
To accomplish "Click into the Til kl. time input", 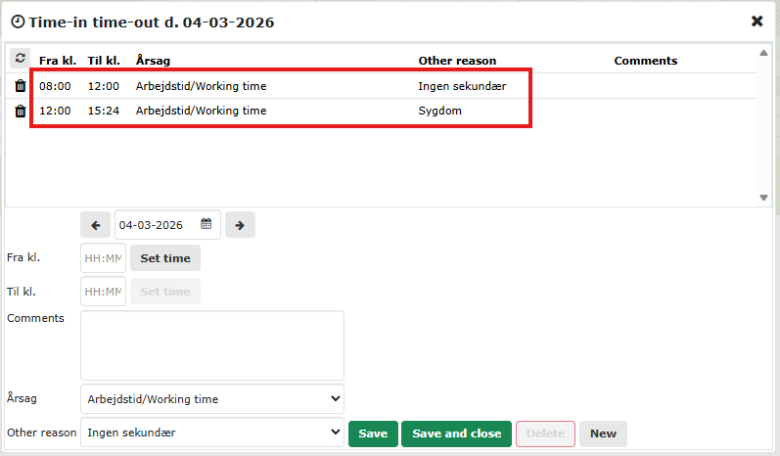I will (x=103, y=292).
